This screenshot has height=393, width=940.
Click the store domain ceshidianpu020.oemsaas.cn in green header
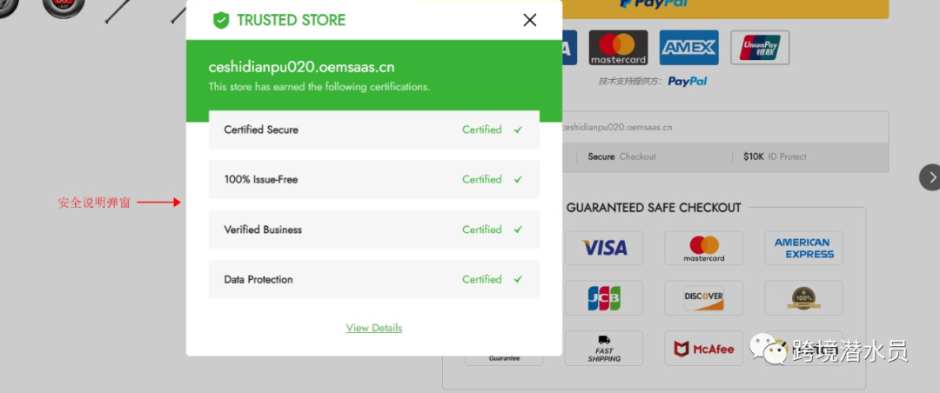click(301, 67)
